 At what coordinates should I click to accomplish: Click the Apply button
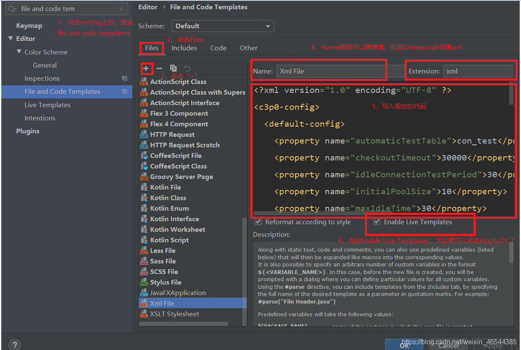(493, 345)
